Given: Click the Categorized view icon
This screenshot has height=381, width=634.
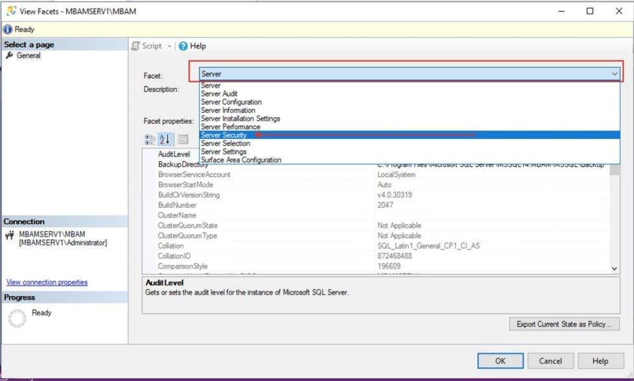Looking at the screenshot, I should pos(150,139).
